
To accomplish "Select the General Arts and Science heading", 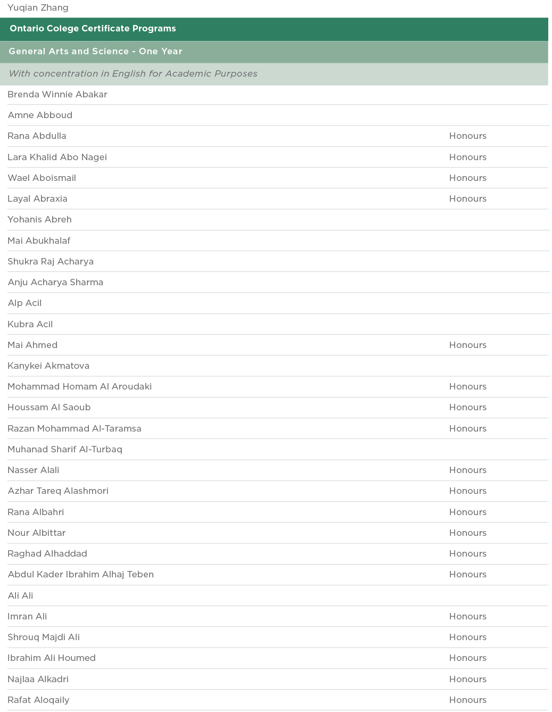I will click(95, 52).
